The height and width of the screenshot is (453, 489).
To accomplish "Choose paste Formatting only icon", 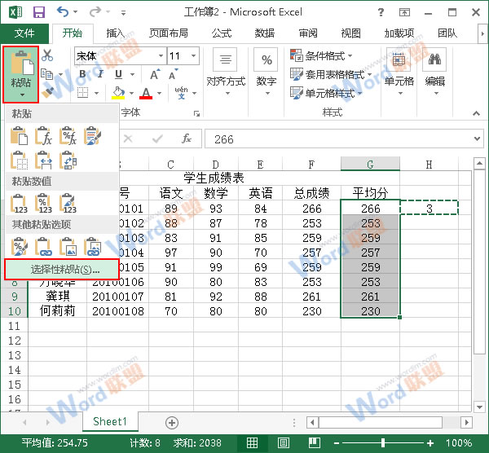I will tap(19, 247).
